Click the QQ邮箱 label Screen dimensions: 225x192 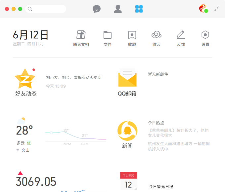(x=127, y=94)
